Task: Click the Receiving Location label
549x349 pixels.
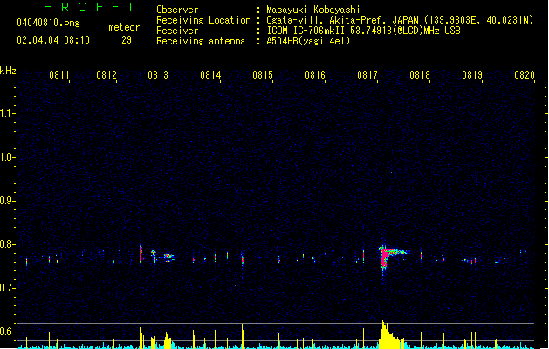Action: (x=203, y=20)
